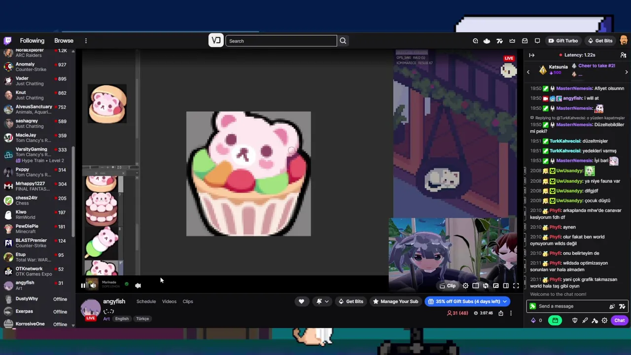Click the Art category link

tap(106, 319)
